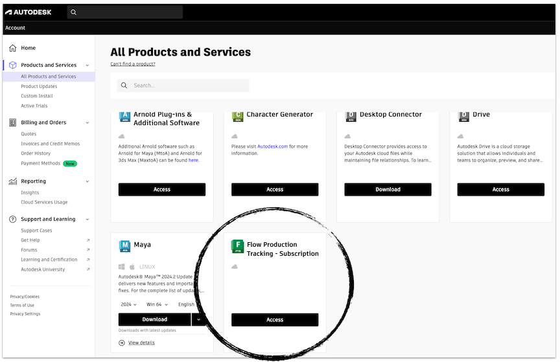Image resolution: width=560 pixels, height=362 pixels.
Task: Click Access on Flow Production Tracking card
Action: [x=275, y=320]
